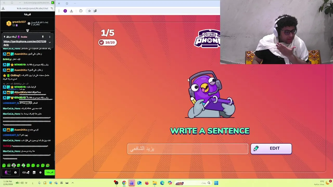The width and height of the screenshot is (333, 187).
Task: Click the green chat send button
Action: pos(49,172)
